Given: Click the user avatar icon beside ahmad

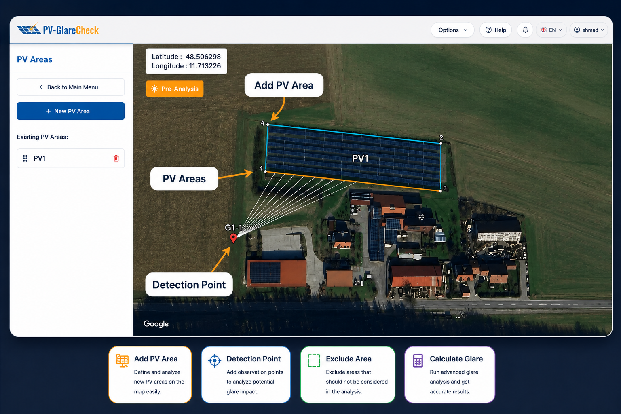Looking at the screenshot, I should (x=577, y=30).
